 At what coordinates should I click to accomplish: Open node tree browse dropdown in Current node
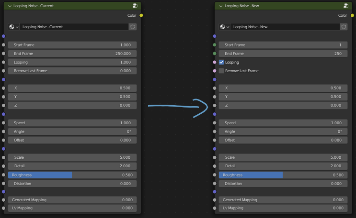[13, 27]
